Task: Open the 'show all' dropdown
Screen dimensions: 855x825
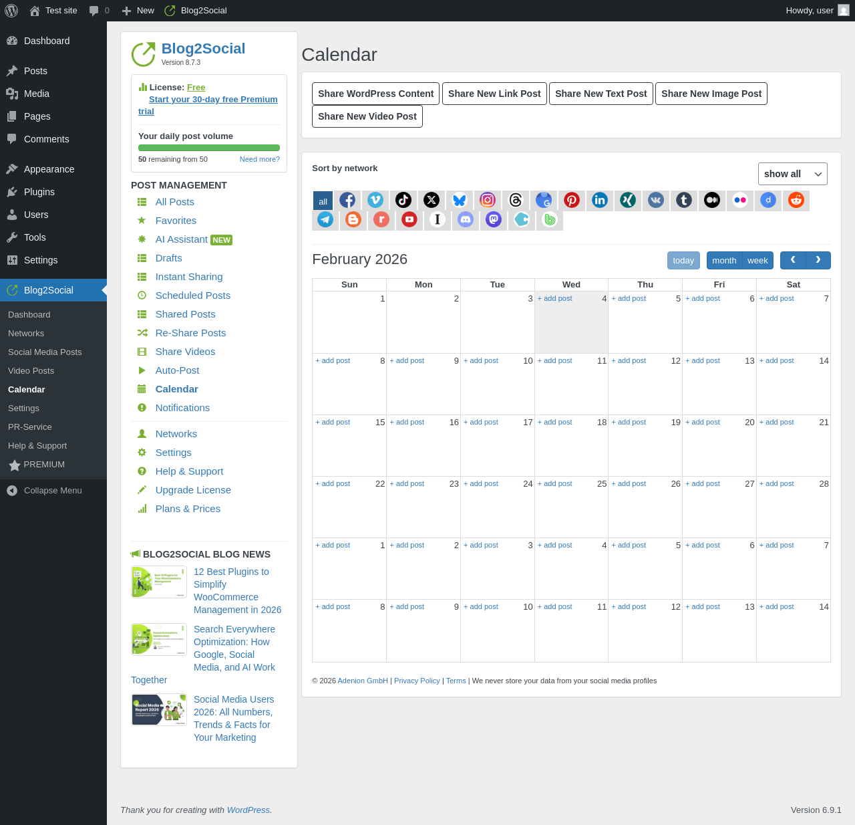Action: [792, 174]
